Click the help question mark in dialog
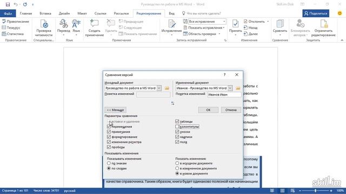This screenshot has height=194, width=346. pyautogui.click(x=225, y=75)
